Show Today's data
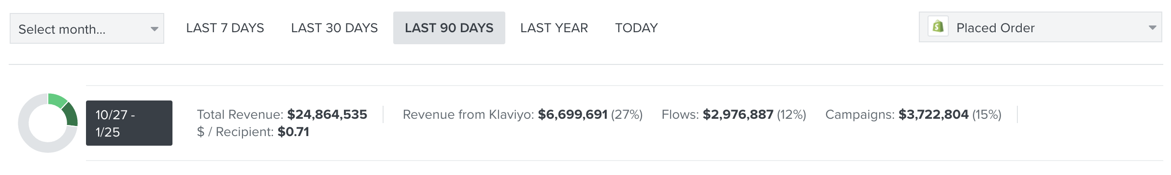The height and width of the screenshot is (175, 1171). click(x=636, y=28)
